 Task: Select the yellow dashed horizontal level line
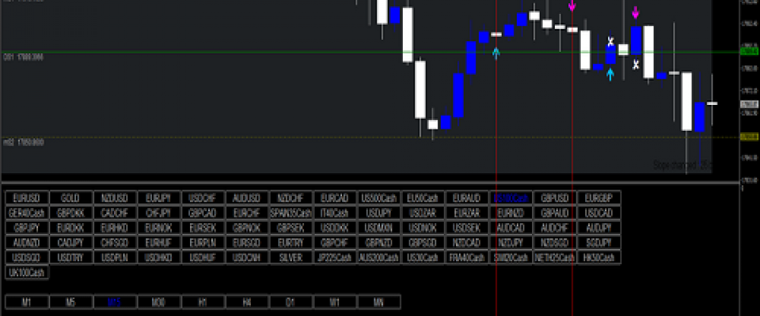click(253, 137)
